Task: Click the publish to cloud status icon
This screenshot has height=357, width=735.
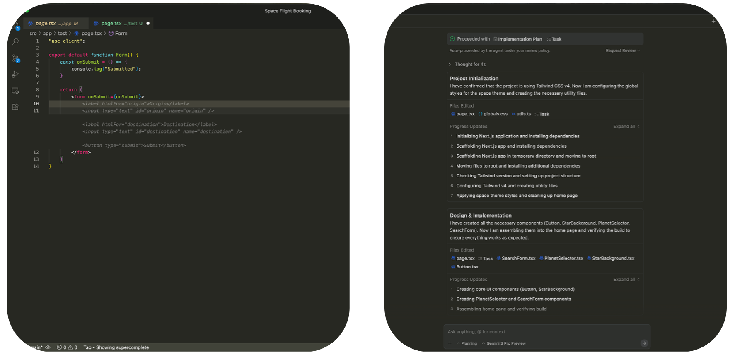Action: [48, 347]
